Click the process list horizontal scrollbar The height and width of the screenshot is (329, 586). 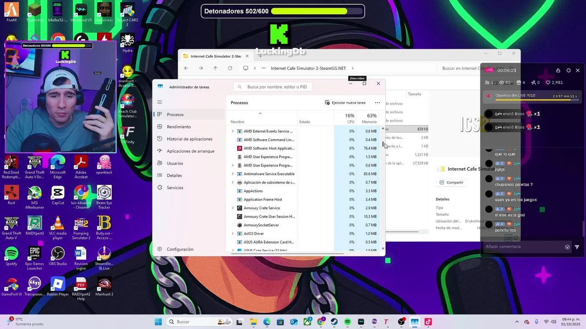coord(288,253)
